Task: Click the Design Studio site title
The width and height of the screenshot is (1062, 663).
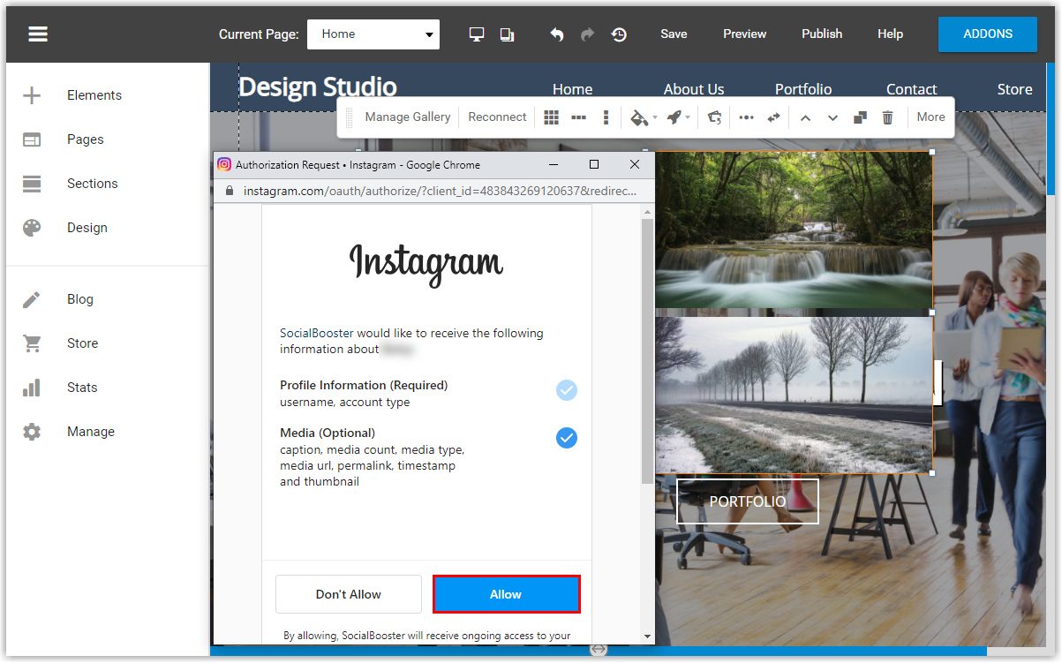Action: click(318, 87)
